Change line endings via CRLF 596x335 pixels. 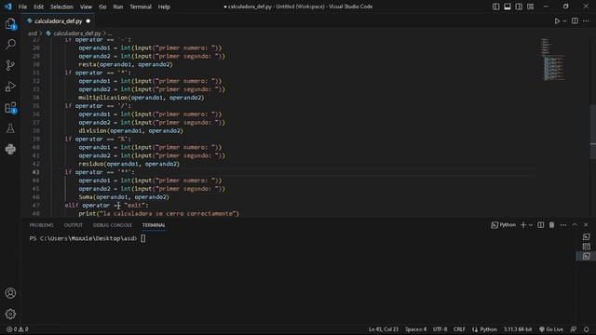[459, 329]
